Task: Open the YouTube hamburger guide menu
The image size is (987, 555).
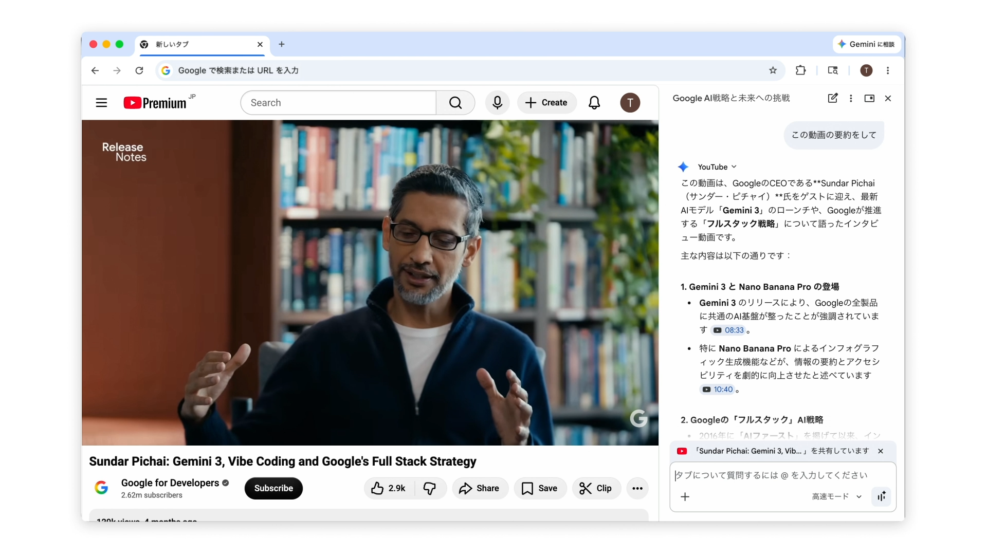Action: pos(101,102)
